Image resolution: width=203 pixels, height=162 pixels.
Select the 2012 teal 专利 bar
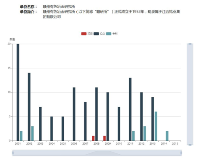[145, 133]
